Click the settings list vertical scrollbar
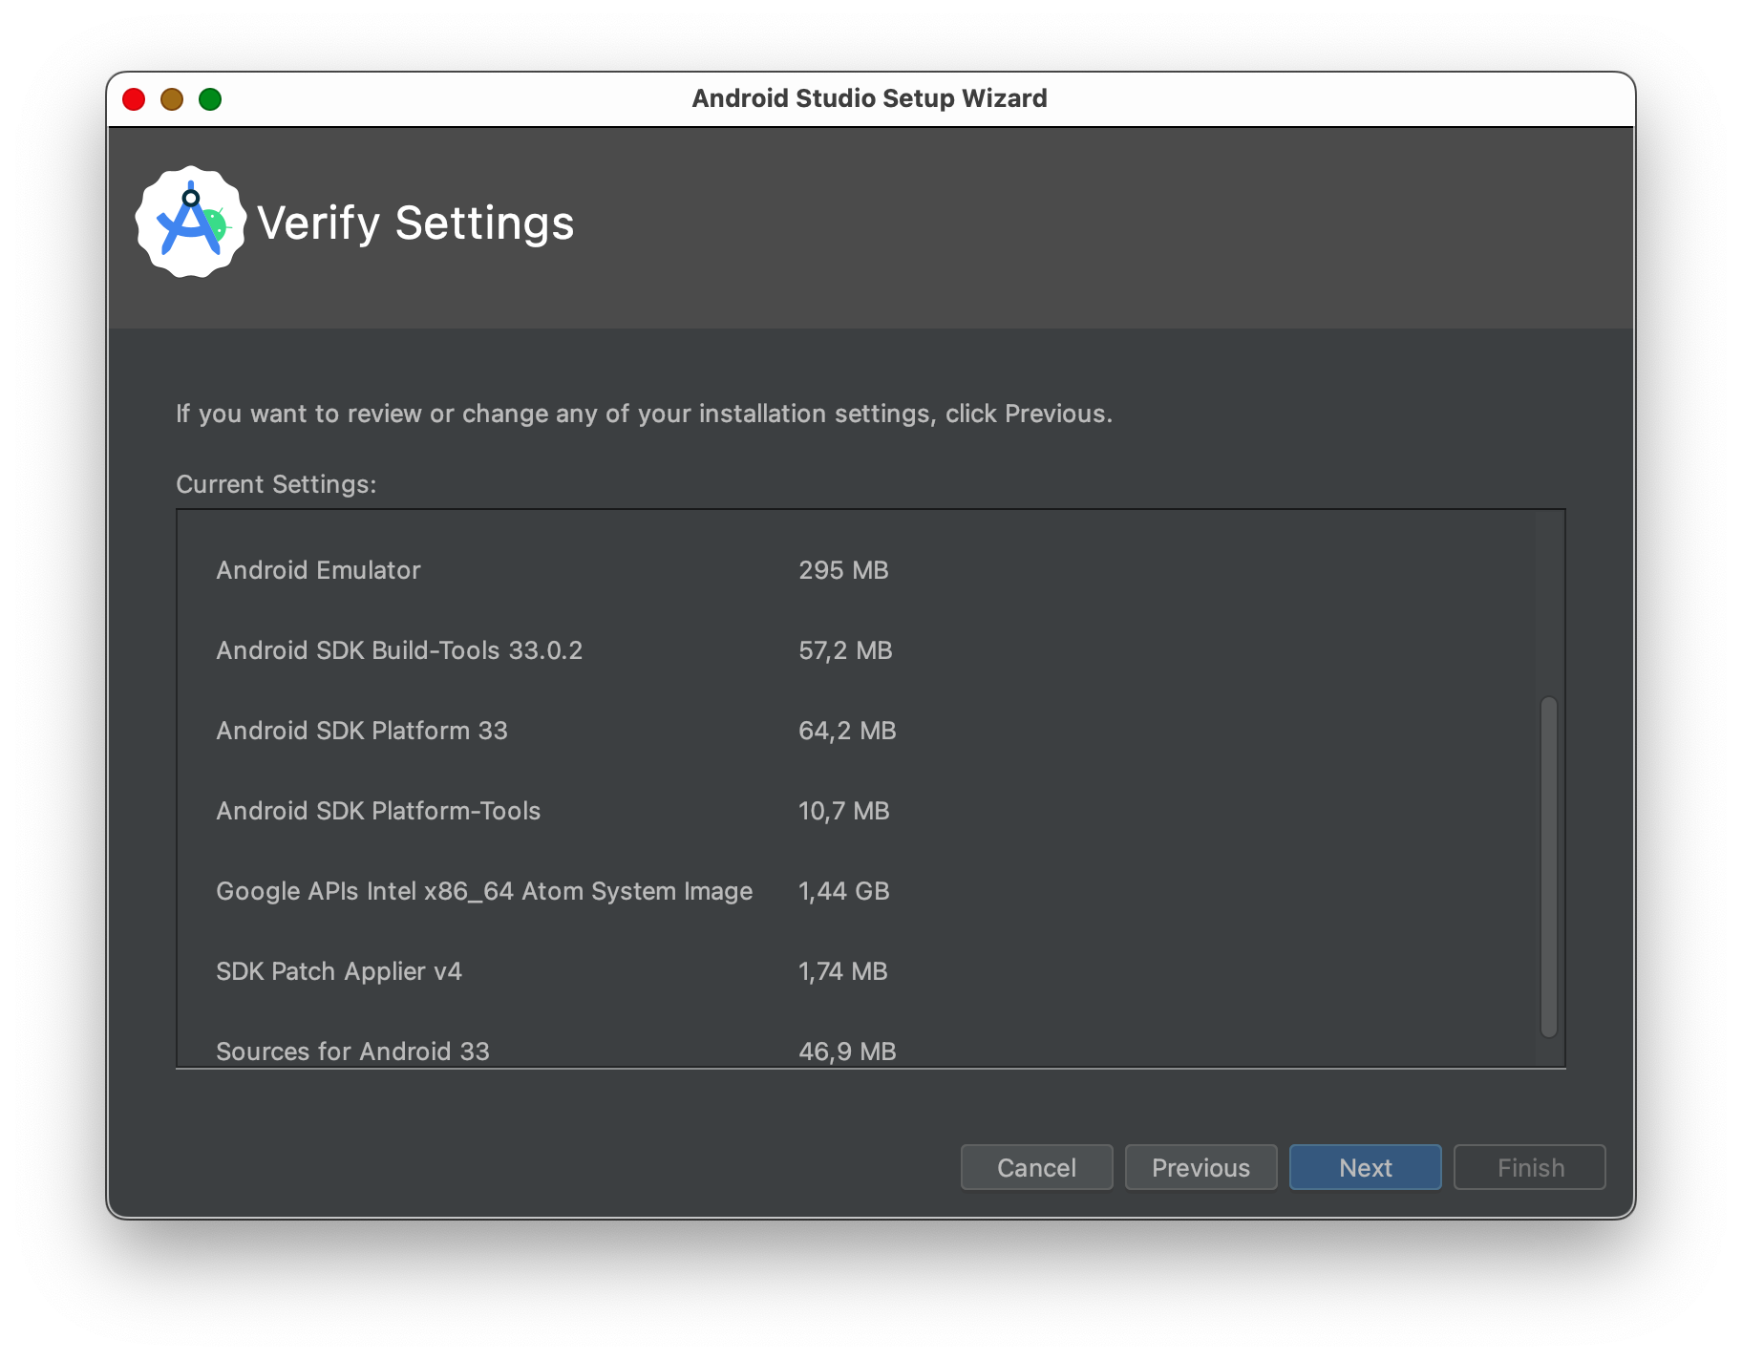Viewport: 1742px width, 1360px height. tap(1548, 866)
